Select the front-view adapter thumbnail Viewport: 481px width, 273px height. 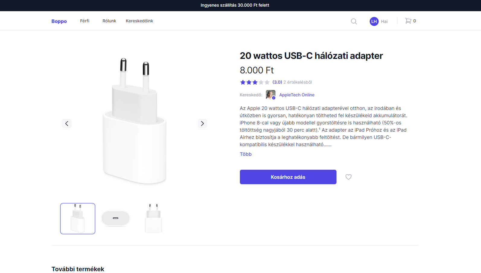point(154,219)
